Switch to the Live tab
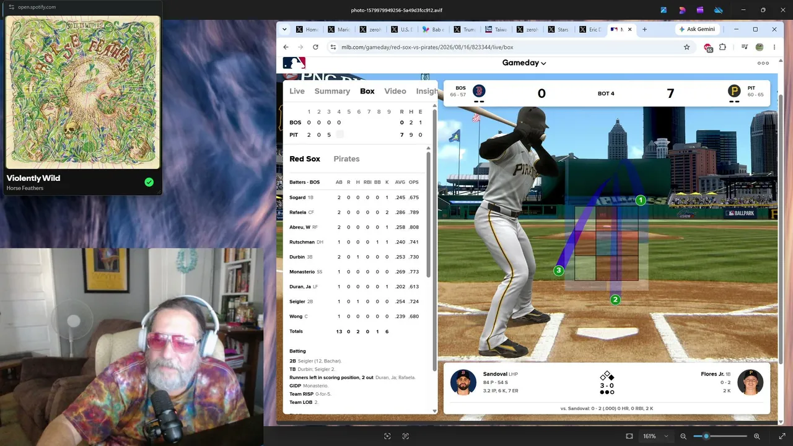 click(297, 91)
